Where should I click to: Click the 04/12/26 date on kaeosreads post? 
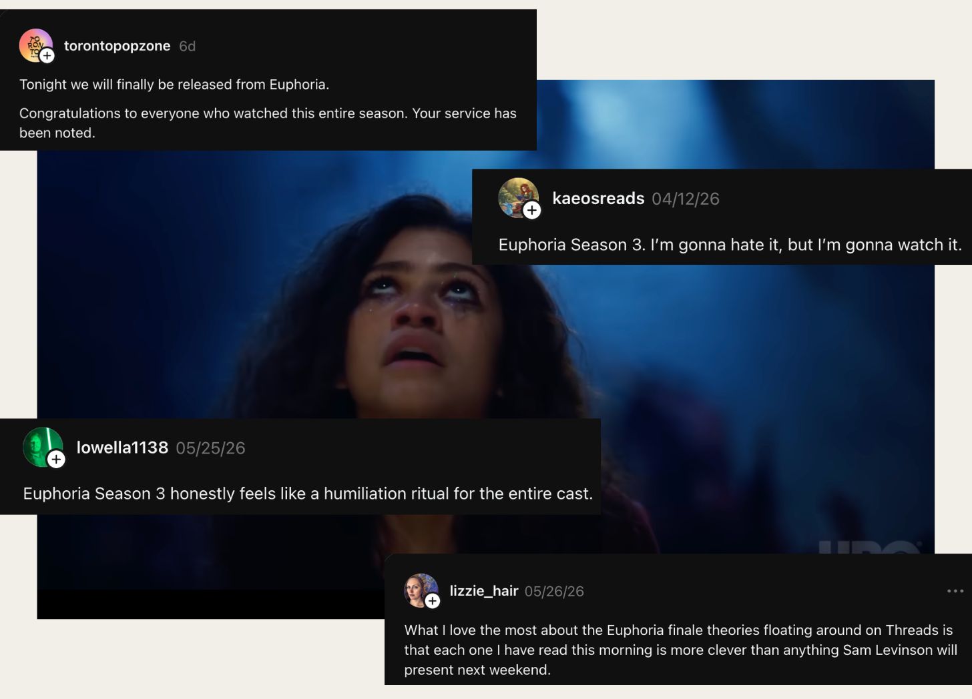coord(686,199)
